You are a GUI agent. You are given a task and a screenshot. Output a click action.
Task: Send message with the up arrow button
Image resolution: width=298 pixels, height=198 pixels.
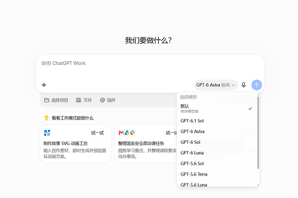click(257, 85)
